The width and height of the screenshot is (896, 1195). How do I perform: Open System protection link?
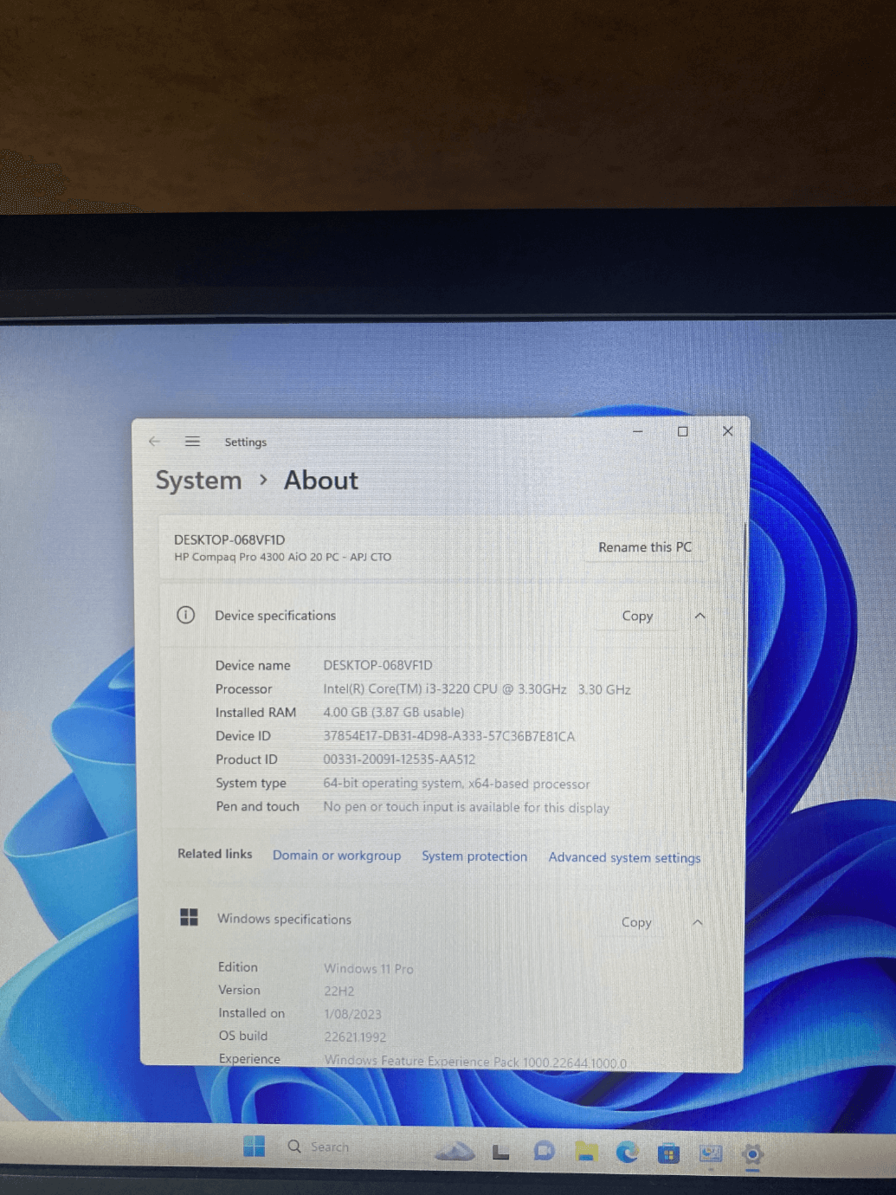(474, 856)
